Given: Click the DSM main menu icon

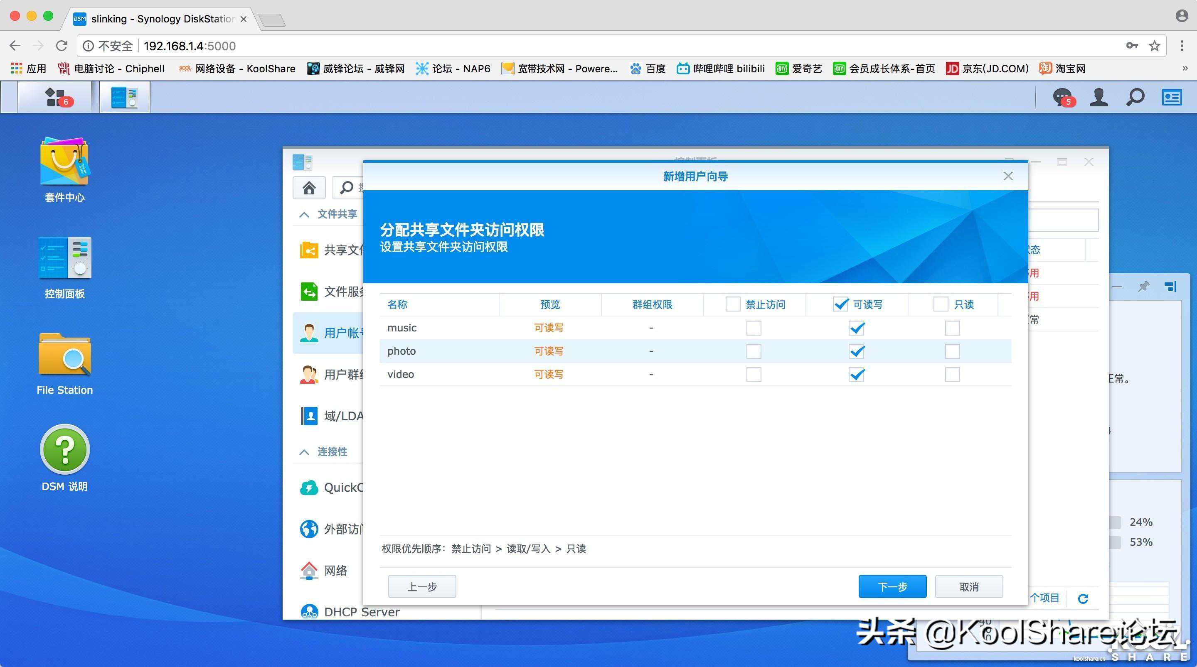Looking at the screenshot, I should pyautogui.click(x=55, y=97).
